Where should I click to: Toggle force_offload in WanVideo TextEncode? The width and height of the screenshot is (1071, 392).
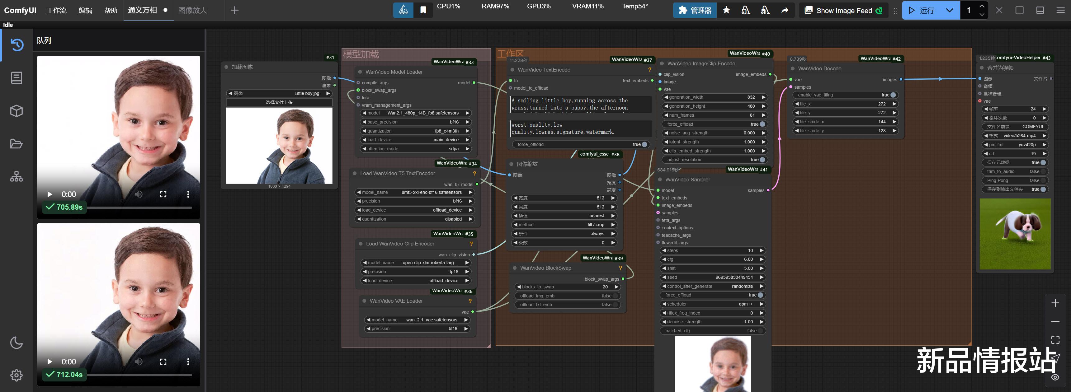click(644, 144)
